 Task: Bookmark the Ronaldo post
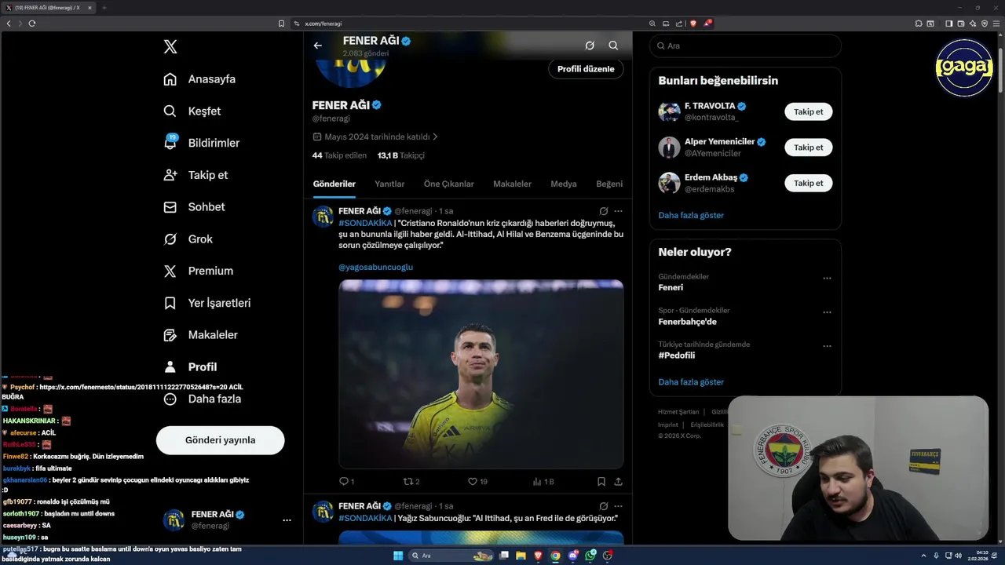601,481
